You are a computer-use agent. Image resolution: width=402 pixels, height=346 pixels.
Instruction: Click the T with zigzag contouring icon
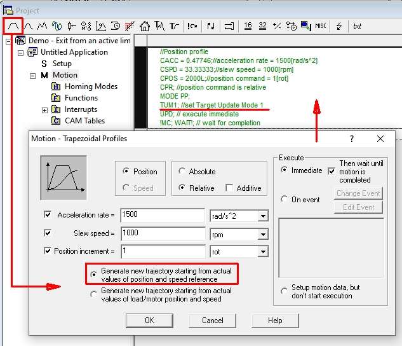point(159,26)
